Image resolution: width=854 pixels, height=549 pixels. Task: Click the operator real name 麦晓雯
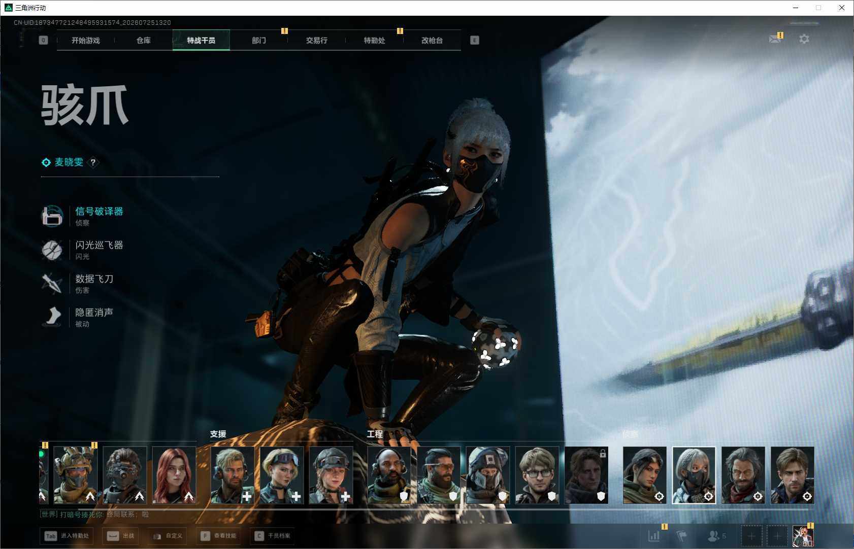pyautogui.click(x=69, y=162)
